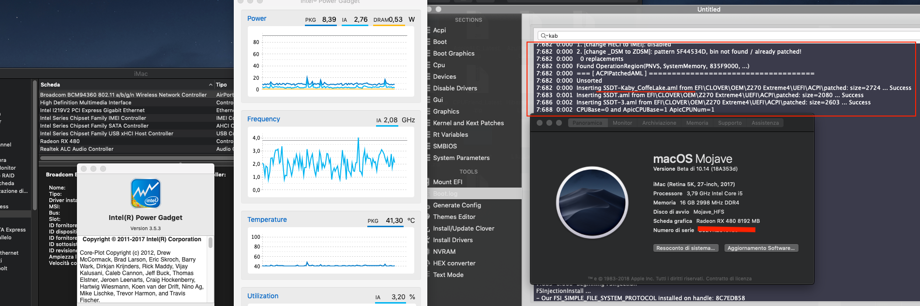
Task: Switch to the Panoramica tab
Action: (587, 123)
